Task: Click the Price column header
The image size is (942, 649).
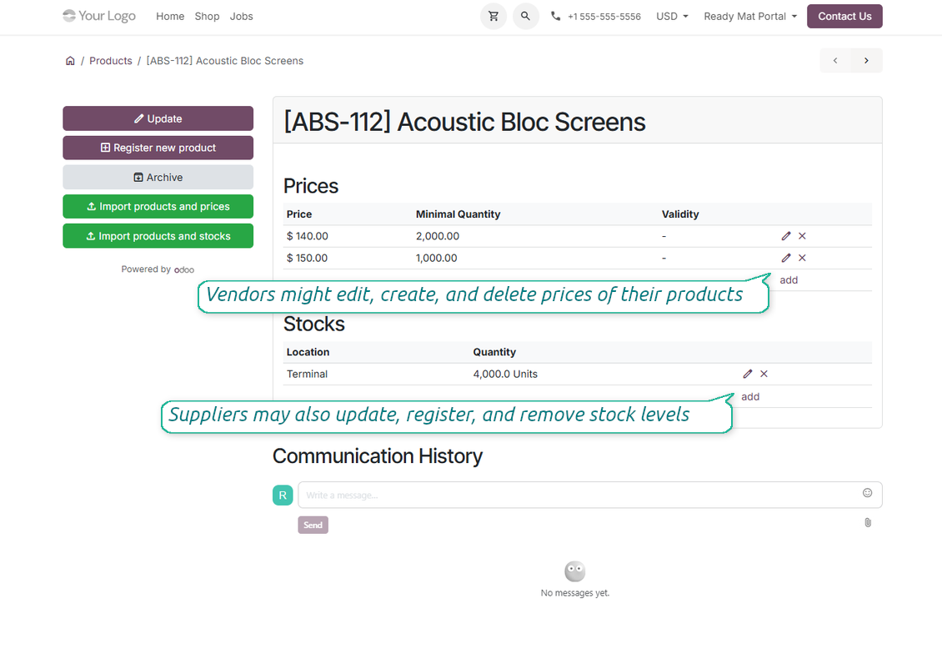Action: [299, 214]
